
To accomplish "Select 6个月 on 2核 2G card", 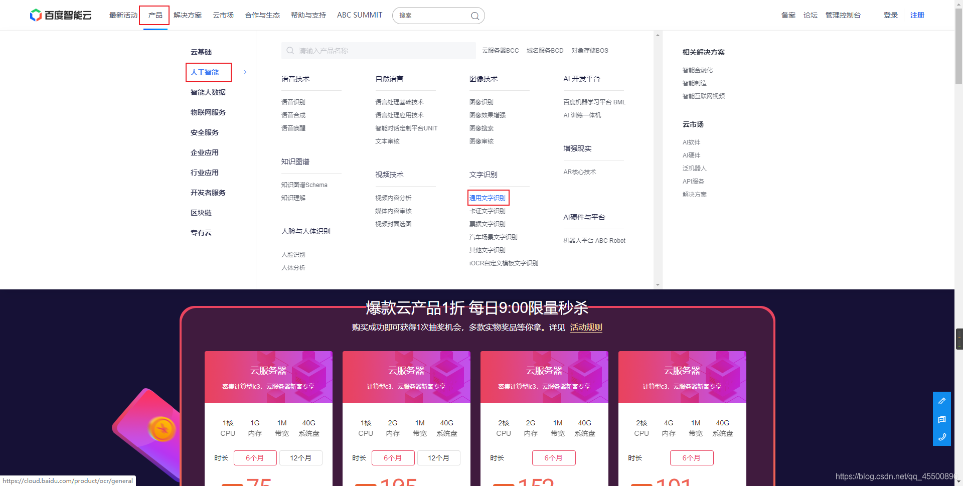I will pos(554,458).
